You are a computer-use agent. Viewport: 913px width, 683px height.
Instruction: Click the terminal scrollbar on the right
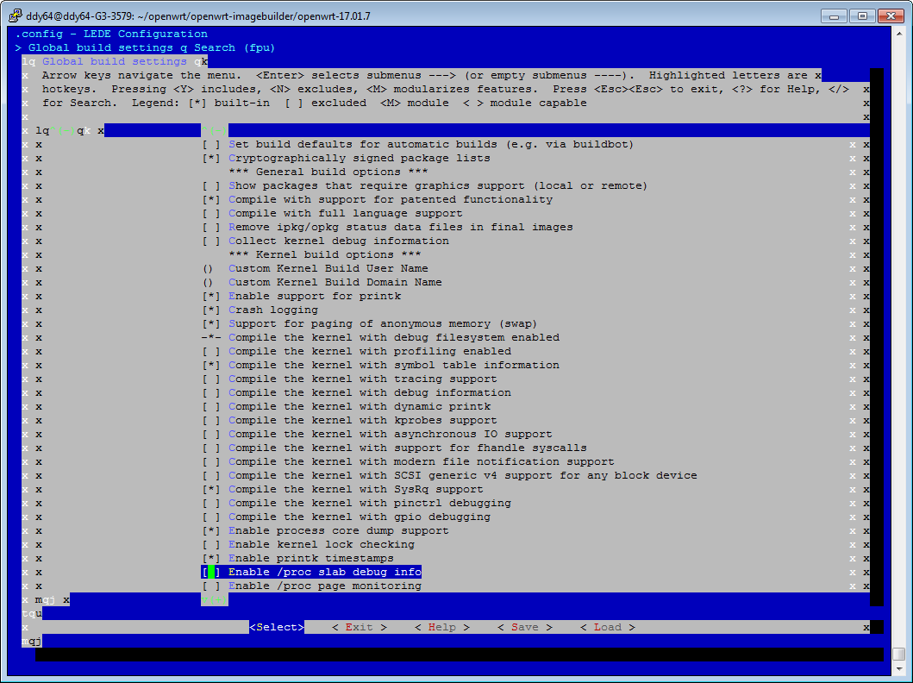[x=904, y=345]
